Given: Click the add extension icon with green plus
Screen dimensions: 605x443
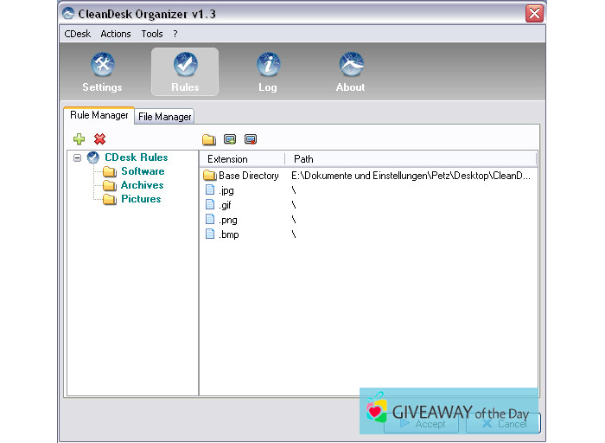Looking at the screenshot, I should tap(230, 138).
